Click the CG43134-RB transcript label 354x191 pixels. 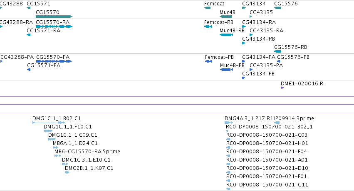tap(258, 39)
